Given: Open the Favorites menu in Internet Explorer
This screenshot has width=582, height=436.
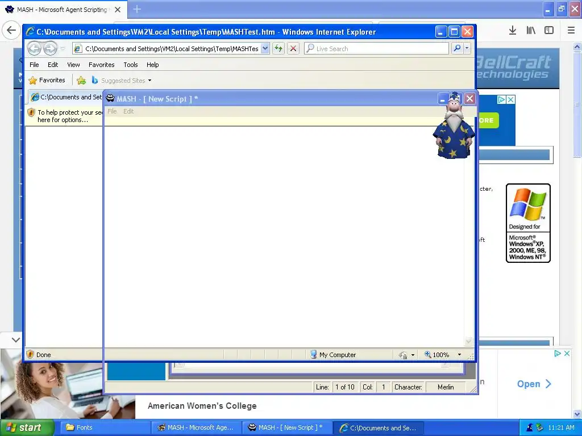Looking at the screenshot, I should (101, 65).
